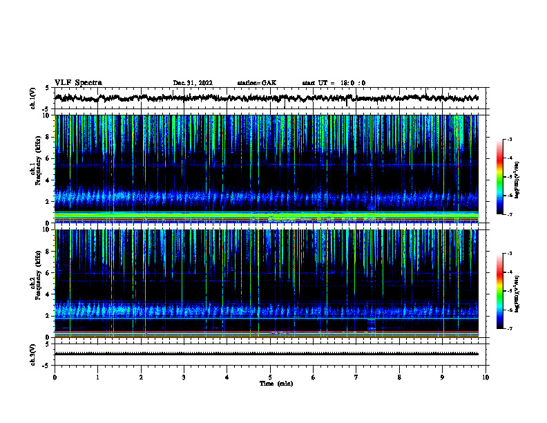This screenshot has width=547, height=423.
Task: Click the 10 minute tick on time axis
Action: [x=486, y=377]
